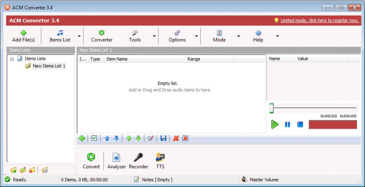The image size is (365, 187).
Task: Click the folder list settings gear icon
Action: point(45,170)
